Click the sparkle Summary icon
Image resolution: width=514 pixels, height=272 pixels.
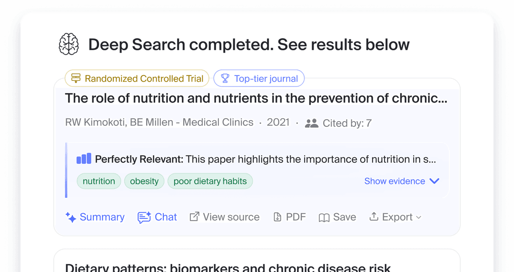coord(71,217)
